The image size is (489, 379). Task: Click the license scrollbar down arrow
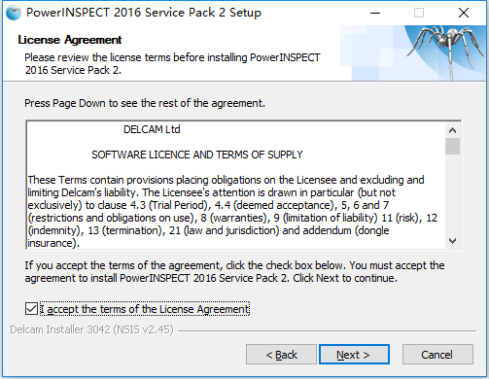tap(452, 241)
